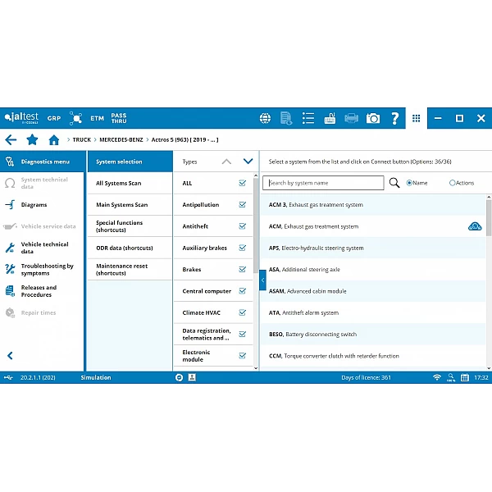Toggle the Climate HVAC checkbox
492x492 pixels.
(x=242, y=312)
